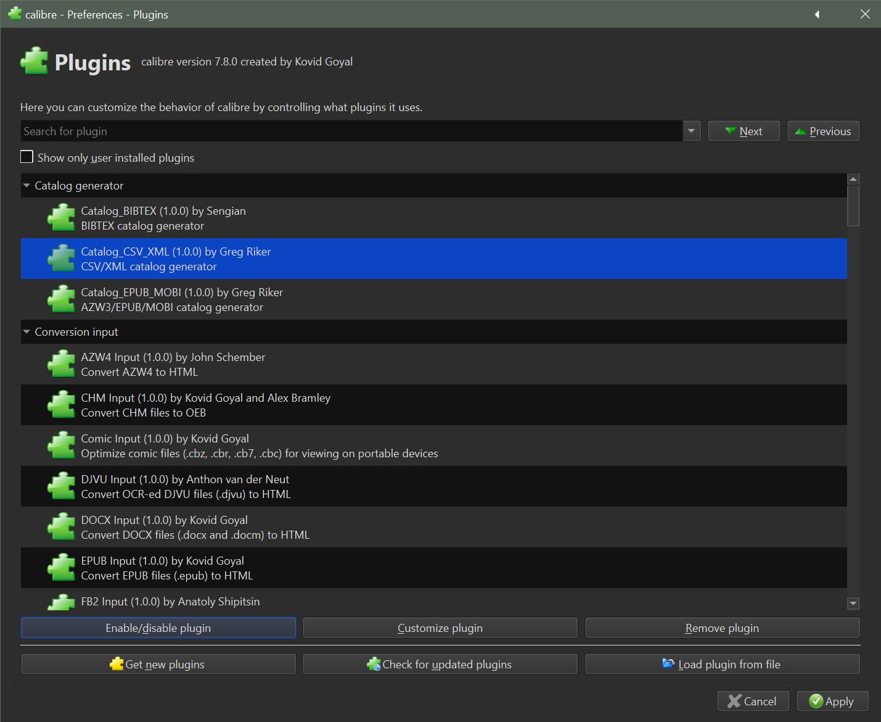Image resolution: width=881 pixels, height=722 pixels.
Task: Collapse the Catalog generator category
Action: tap(27, 186)
